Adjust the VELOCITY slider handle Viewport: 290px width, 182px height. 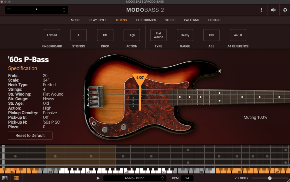pyautogui.click(x=270, y=178)
